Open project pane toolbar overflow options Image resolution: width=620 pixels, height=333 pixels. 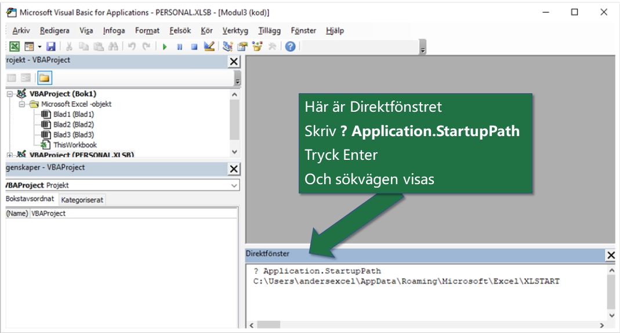pyautogui.click(x=237, y=78)
